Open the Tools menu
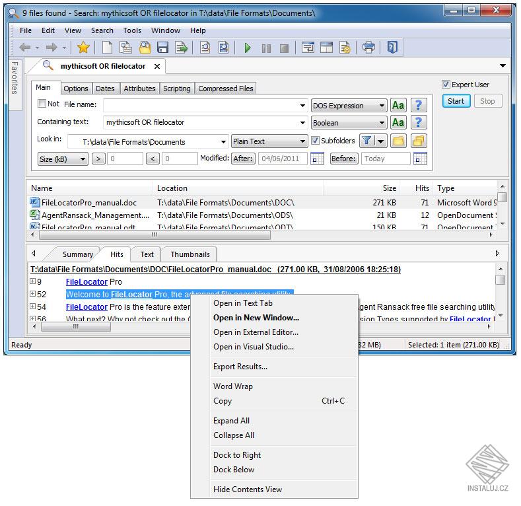 pos(132,30)
